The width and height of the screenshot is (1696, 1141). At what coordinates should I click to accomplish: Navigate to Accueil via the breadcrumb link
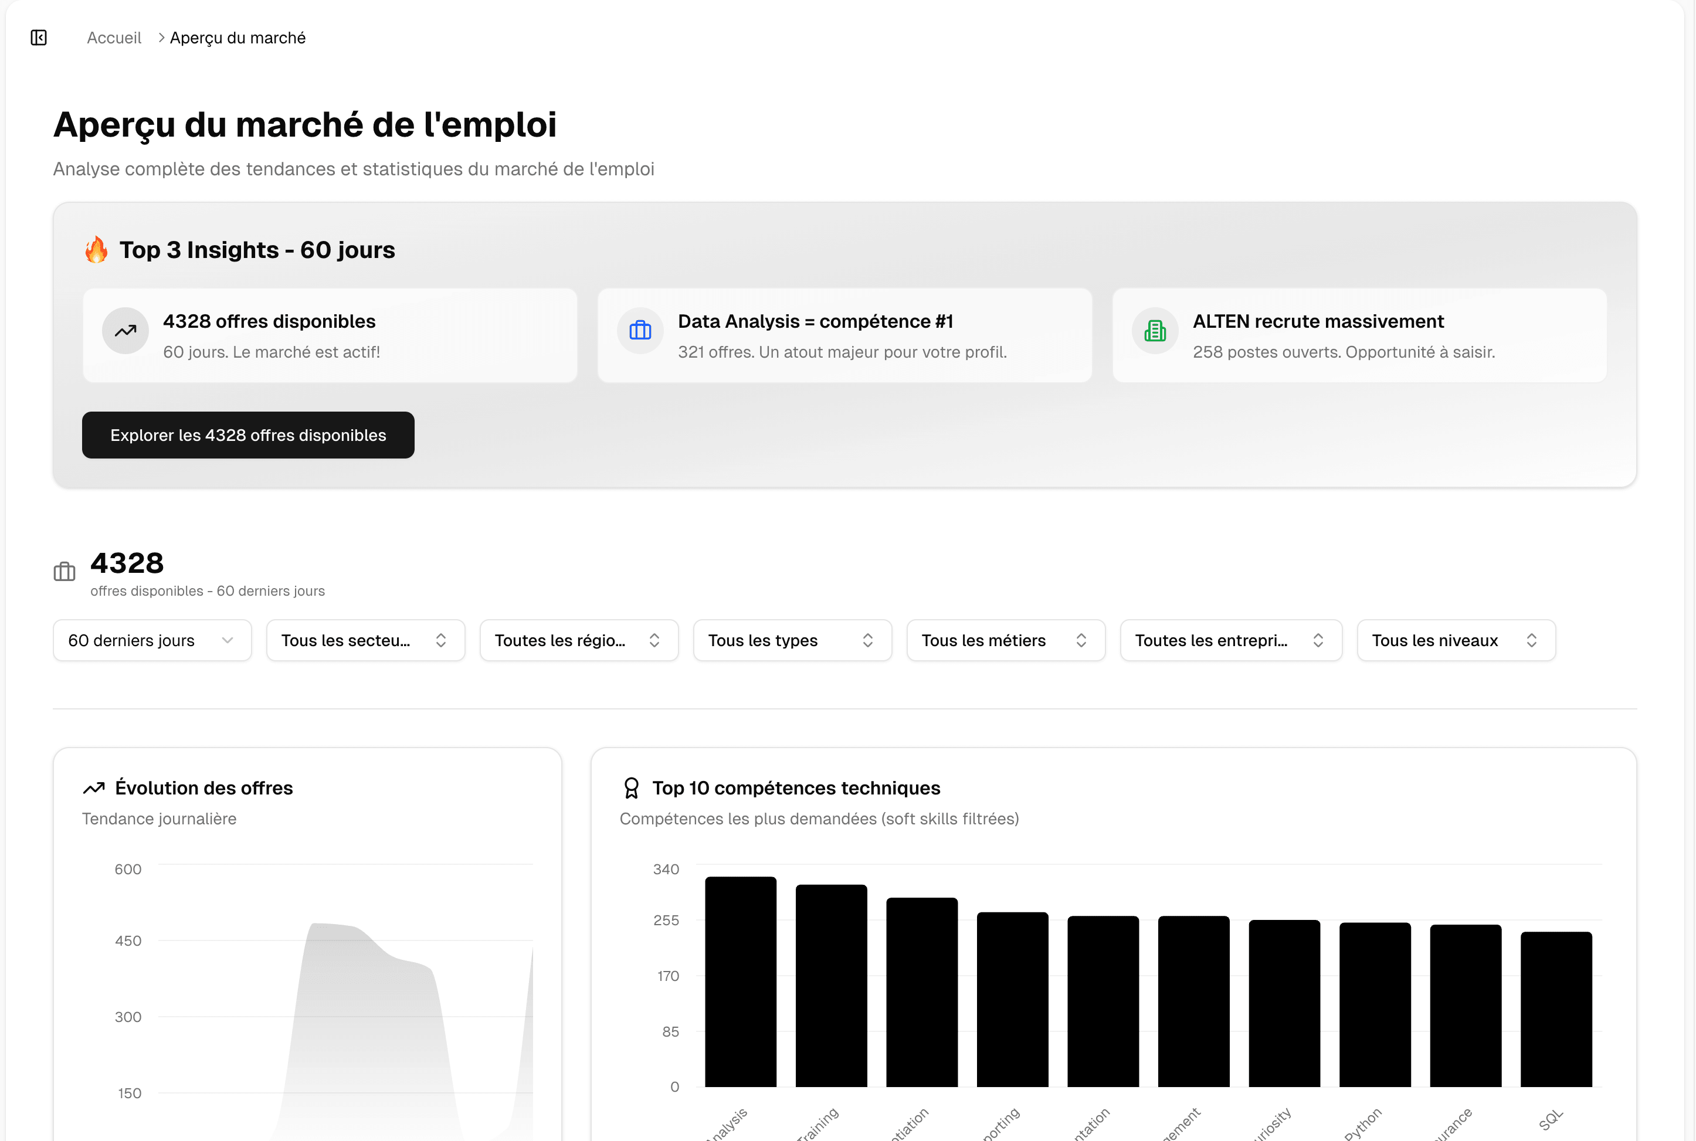(114, 37)
